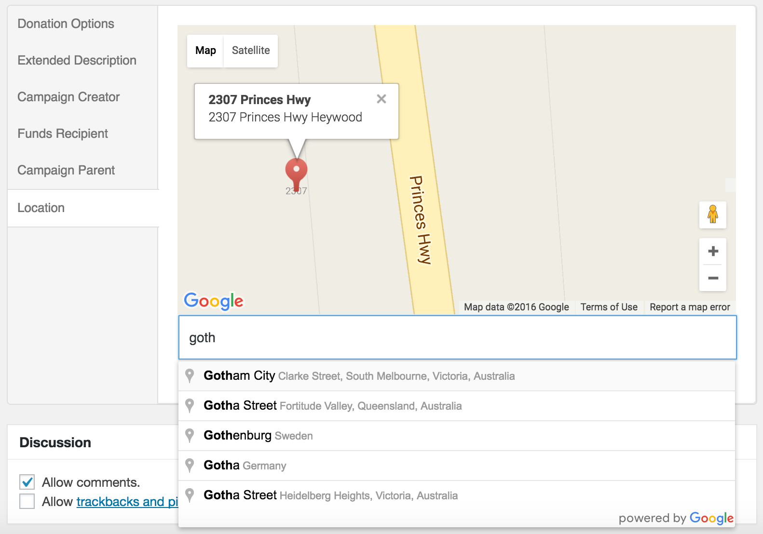Click Map data ©2016 Google attribution

pyautogui.click(x=517, y=307)
